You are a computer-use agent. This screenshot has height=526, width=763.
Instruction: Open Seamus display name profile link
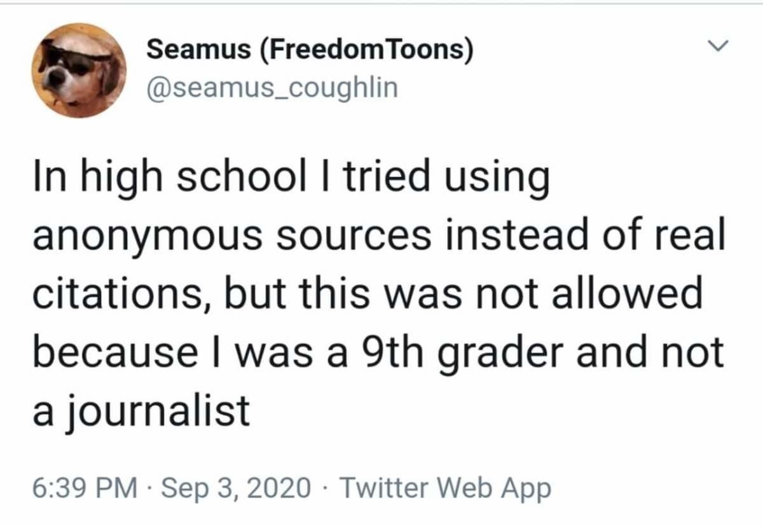[310, 50]
